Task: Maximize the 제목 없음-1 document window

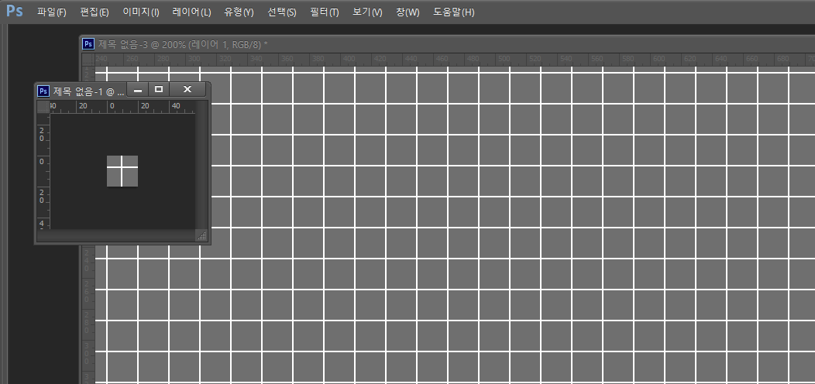Action: click(x=159, y=90)
